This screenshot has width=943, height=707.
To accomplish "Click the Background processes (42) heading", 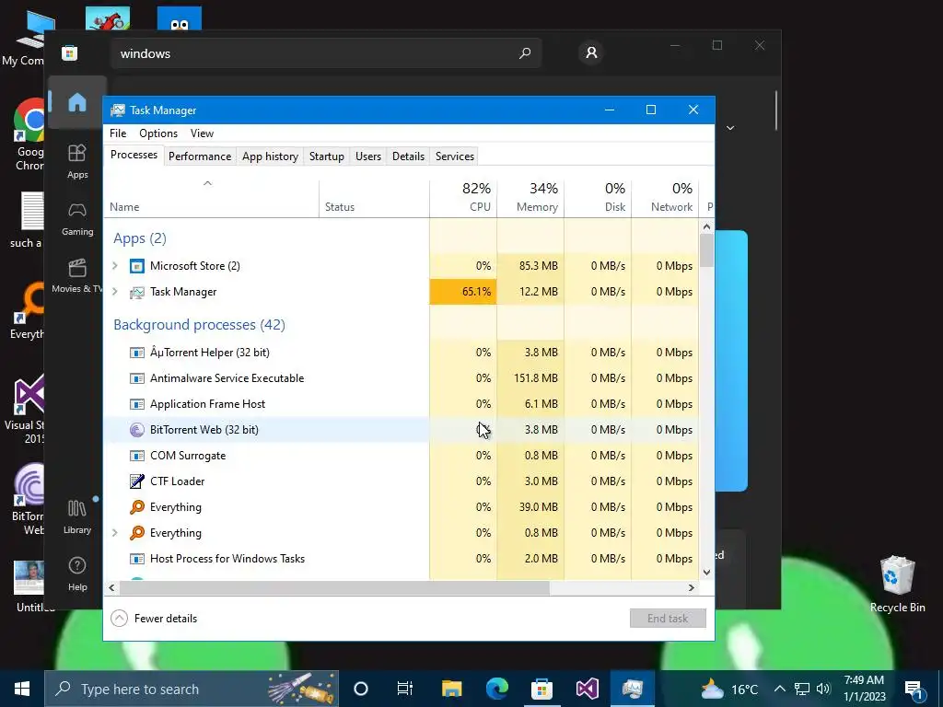I will (199, 325).
